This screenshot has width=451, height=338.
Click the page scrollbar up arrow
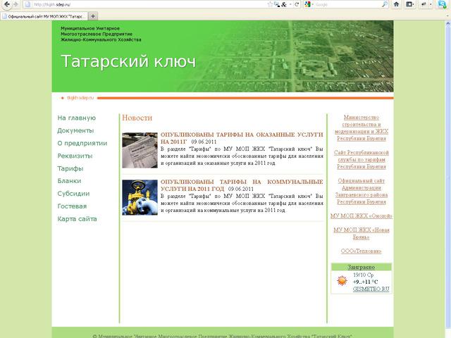tap(448, 25)
